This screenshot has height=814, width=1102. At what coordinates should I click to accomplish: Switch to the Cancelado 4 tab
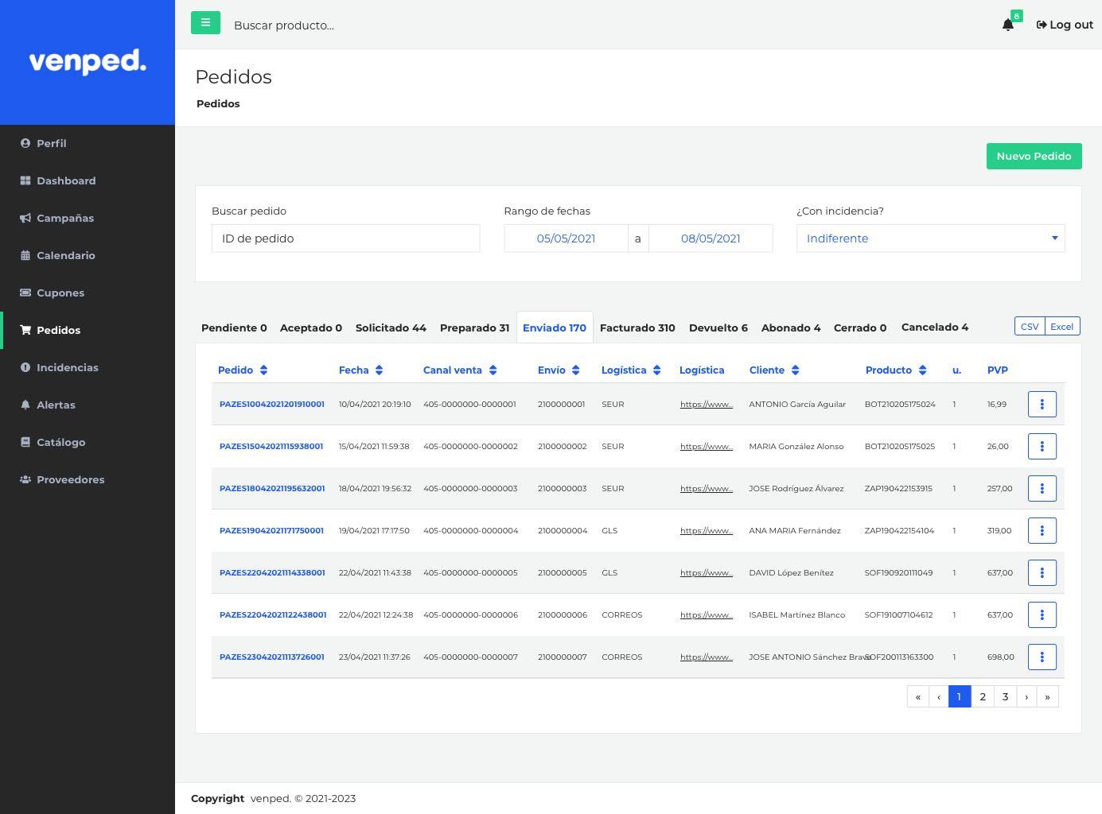(935, 327)
